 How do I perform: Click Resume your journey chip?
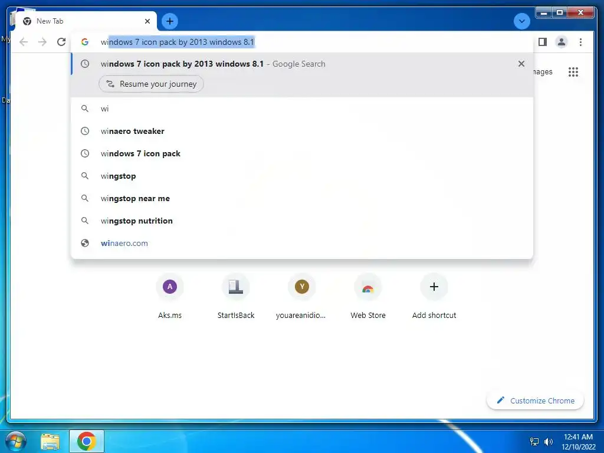coord(151,84)
